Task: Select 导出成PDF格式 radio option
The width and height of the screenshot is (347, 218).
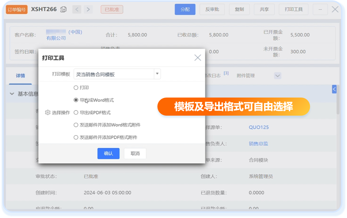Action: point(76,112)
